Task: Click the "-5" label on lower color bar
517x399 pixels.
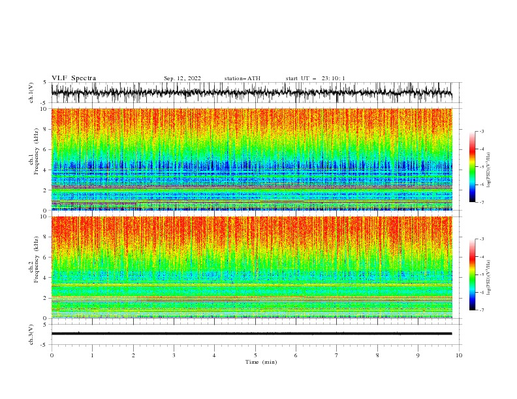Action: 482,274
